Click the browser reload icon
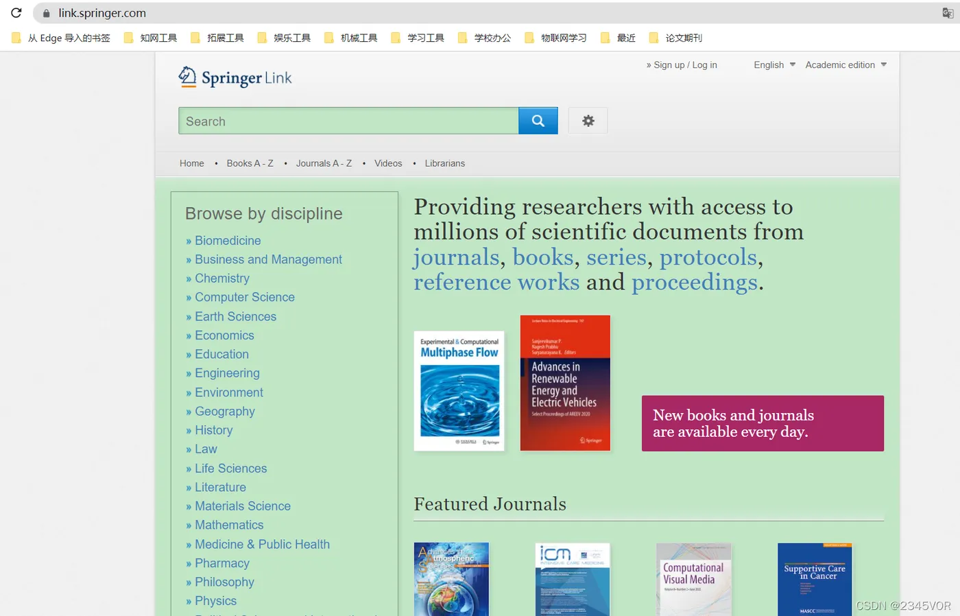Image resolution: width=960 pixels, height=616 pixels. (16, 12)
